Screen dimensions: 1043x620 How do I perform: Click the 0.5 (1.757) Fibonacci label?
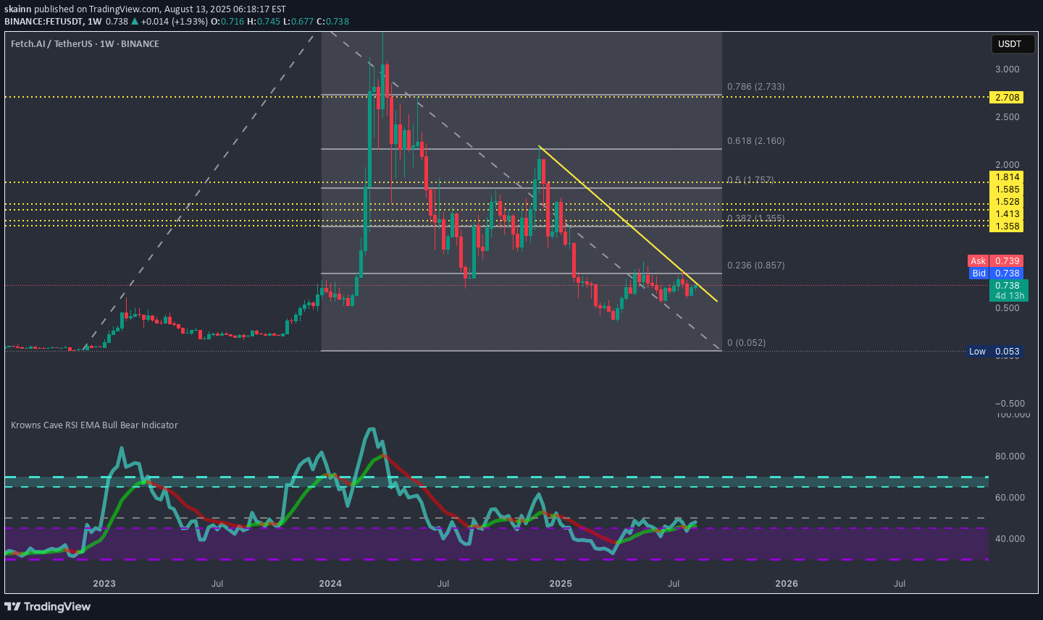click(x=750, y=180)
